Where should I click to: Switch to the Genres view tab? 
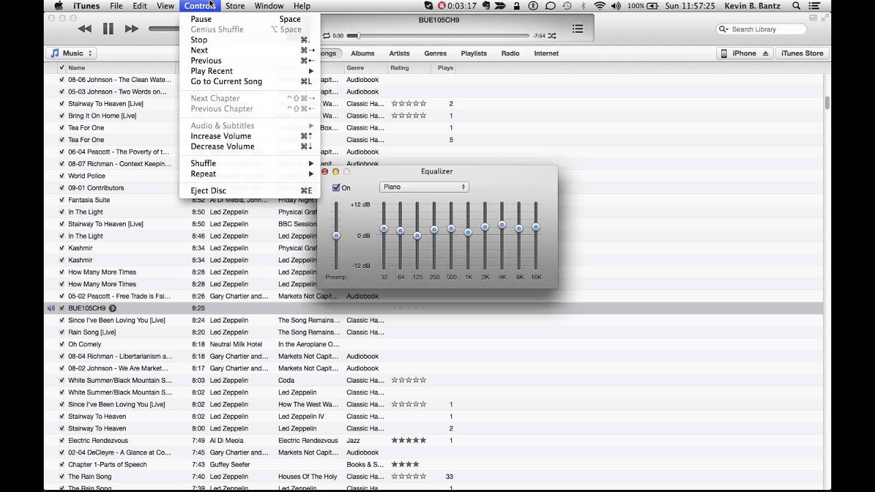coord(435,53)
